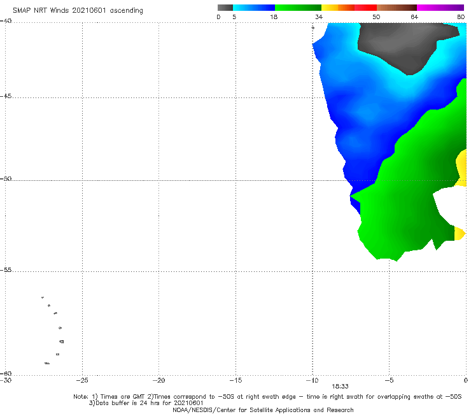The image size is (471, 414).
Task: Click the longitude axis label '-10'
Action: (x=312, y=381)
